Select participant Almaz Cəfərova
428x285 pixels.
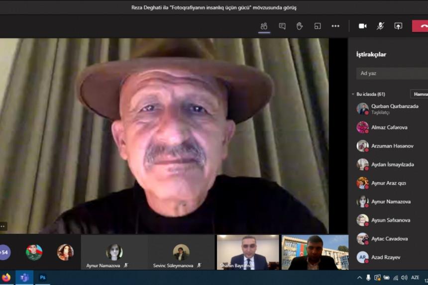click(389, 127)
